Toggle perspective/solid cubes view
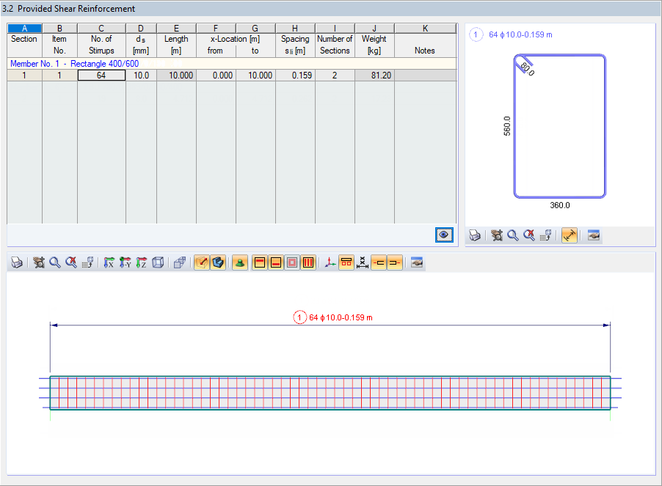 pyautogui.click(x=180, y=262)
